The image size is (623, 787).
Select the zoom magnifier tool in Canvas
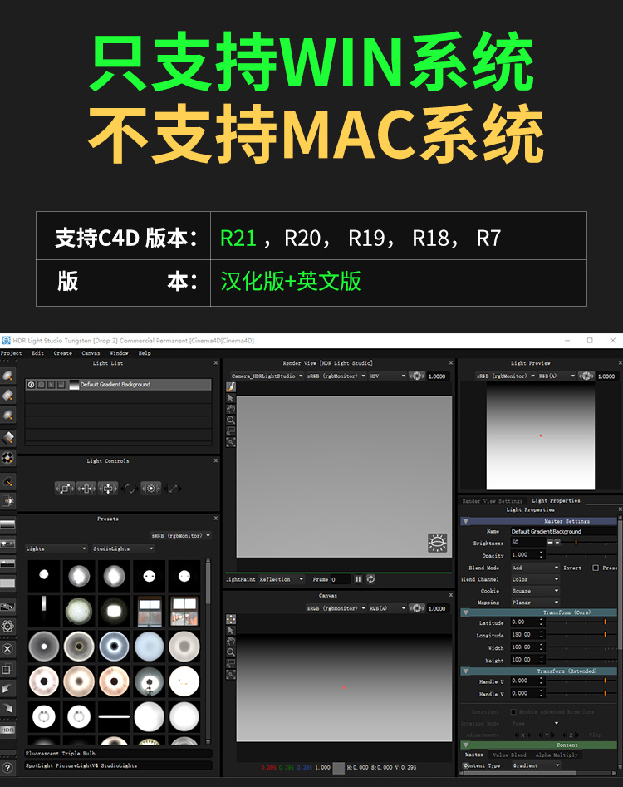(x=231, y=652)
